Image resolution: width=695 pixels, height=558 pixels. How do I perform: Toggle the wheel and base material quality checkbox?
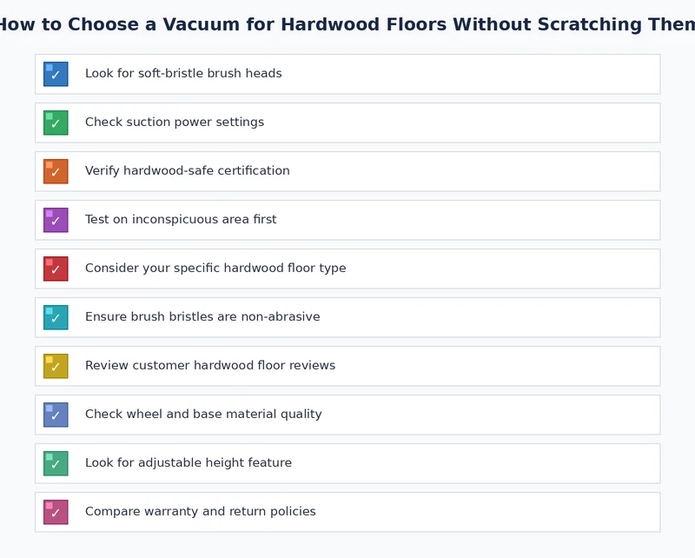click(x=56, y=415)
